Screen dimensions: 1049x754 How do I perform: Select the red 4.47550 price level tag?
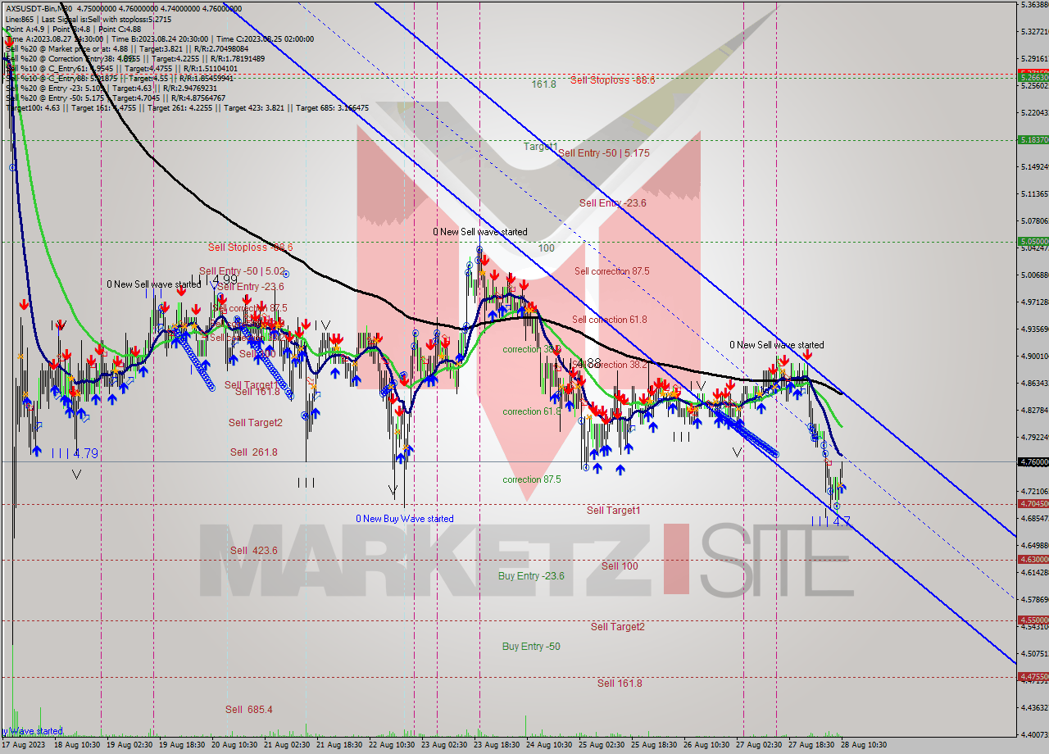click(x=1033, y=676)
